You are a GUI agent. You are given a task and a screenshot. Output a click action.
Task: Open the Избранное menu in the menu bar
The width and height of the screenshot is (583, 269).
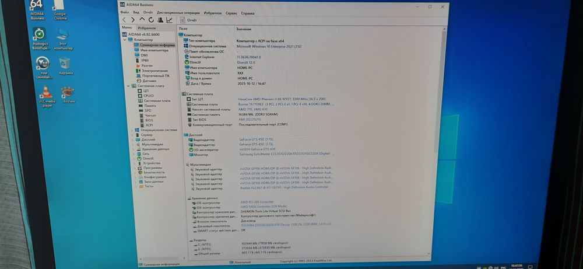point(213,13)
